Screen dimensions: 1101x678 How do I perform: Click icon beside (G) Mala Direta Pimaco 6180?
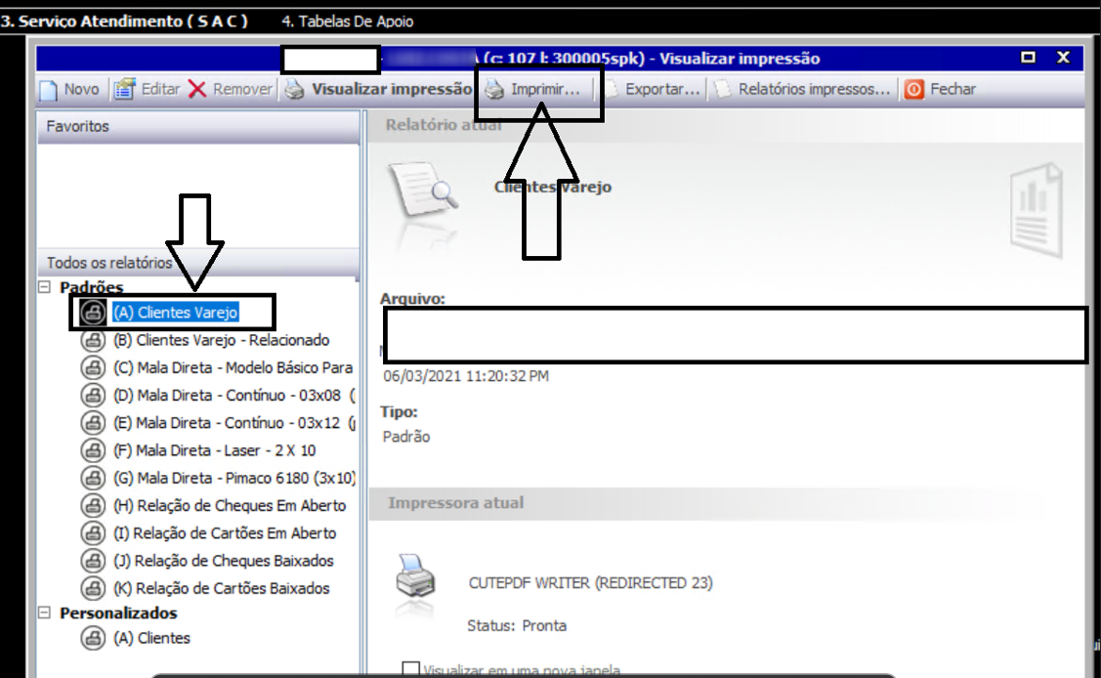(x=93, y=478)
